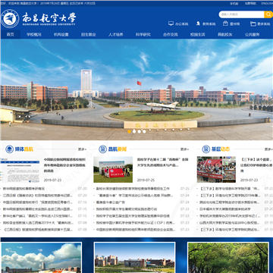Open the 更多系统 folder icon
The image size is (273, 273).
point(253,24)
